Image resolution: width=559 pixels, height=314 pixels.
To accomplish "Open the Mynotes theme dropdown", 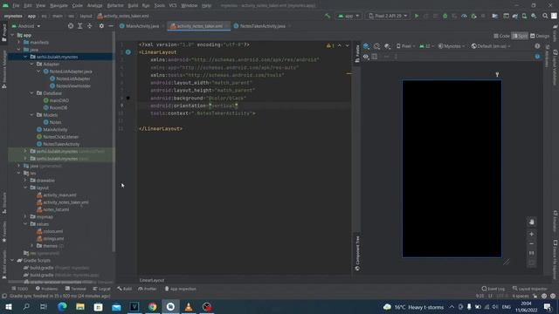I will [452, 46].
